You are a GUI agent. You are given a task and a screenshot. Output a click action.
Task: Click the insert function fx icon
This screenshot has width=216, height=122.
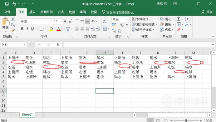point(58,44)
